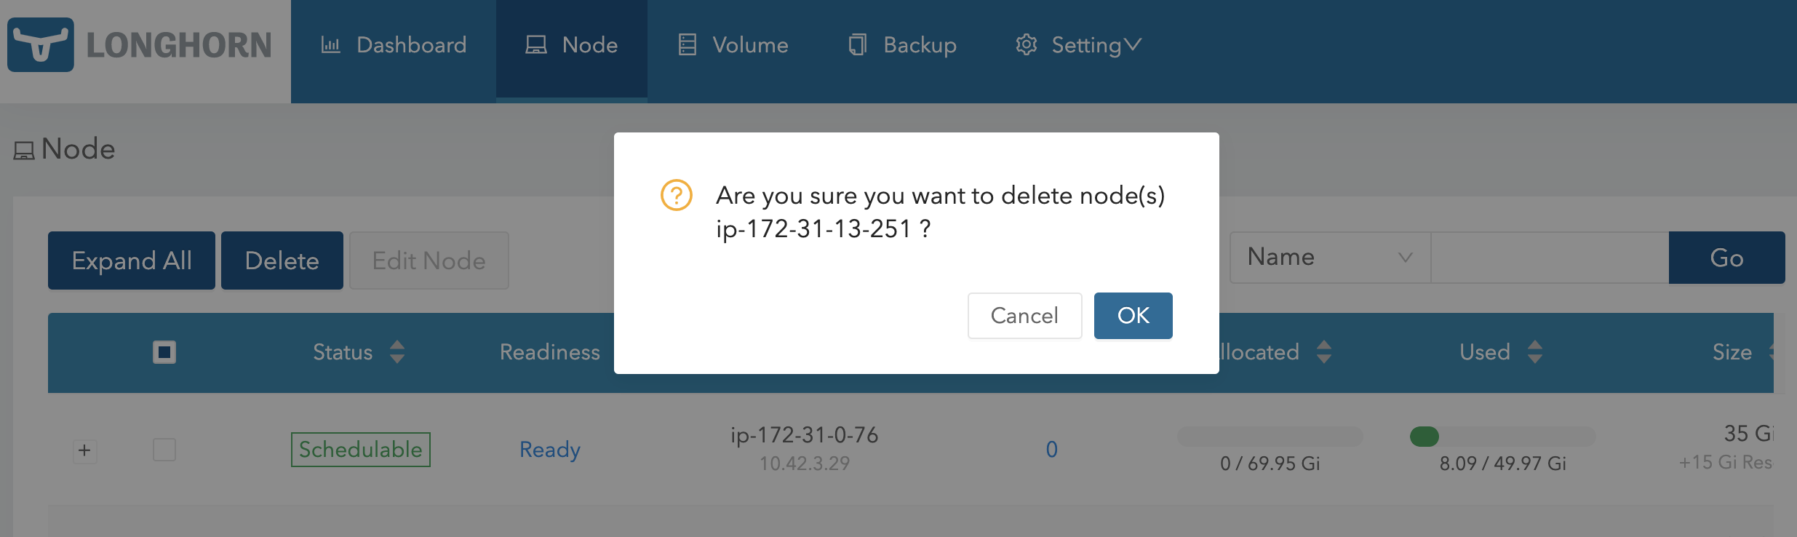
Task: Select the Node navigation icon
Action: [x=536, y=44]
